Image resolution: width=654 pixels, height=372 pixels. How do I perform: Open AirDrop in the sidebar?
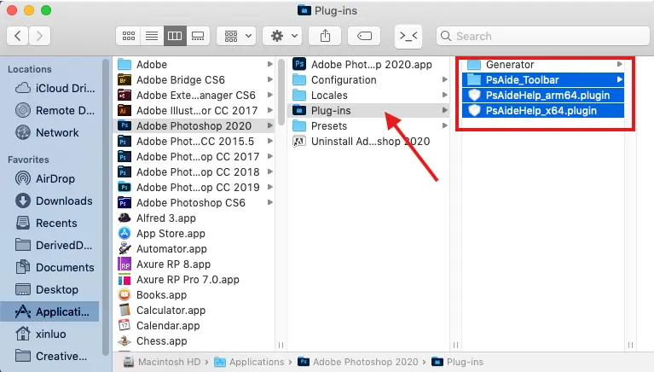[x=53, y=178]
